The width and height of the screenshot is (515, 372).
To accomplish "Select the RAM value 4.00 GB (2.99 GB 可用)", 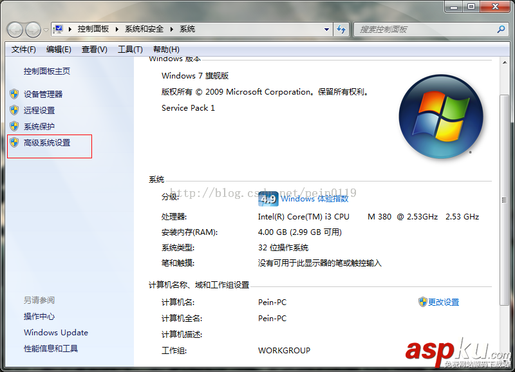I will (299, 232).
